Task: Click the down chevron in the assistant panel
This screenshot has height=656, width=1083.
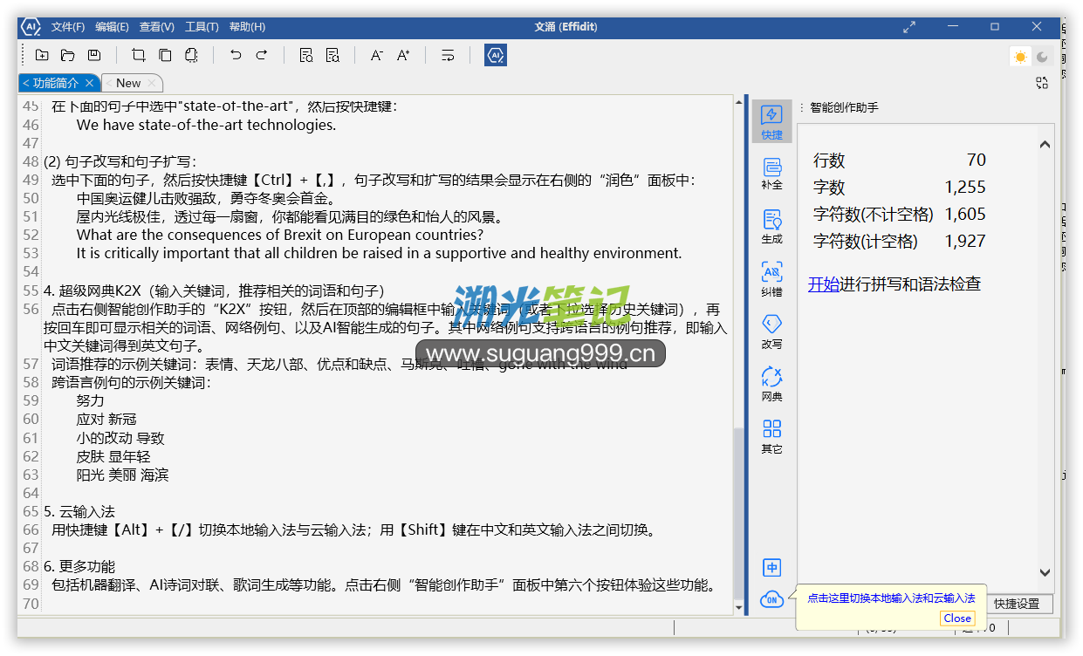Action: 1045,573
